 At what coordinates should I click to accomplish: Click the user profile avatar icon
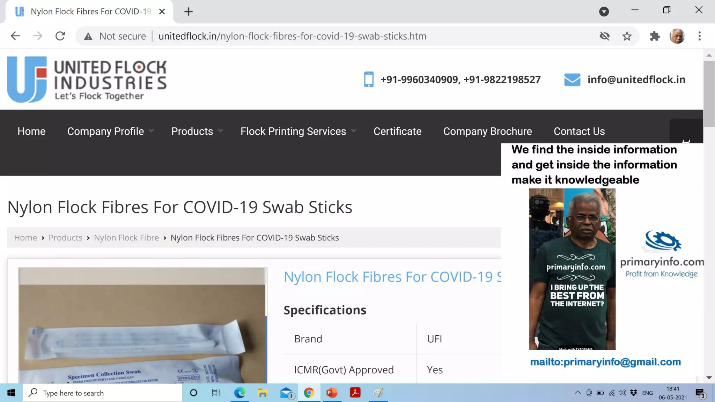point(677,36)
